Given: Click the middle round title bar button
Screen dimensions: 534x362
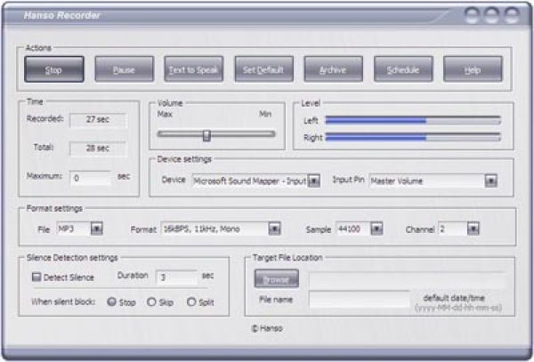Looking at the screenshot, I should click(x=491, y=16).
